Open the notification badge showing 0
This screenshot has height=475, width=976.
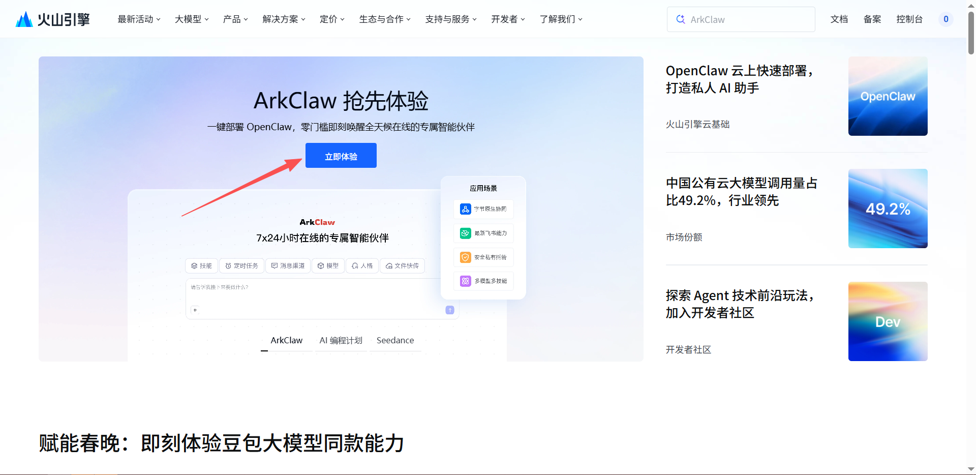tap(945, 19)
